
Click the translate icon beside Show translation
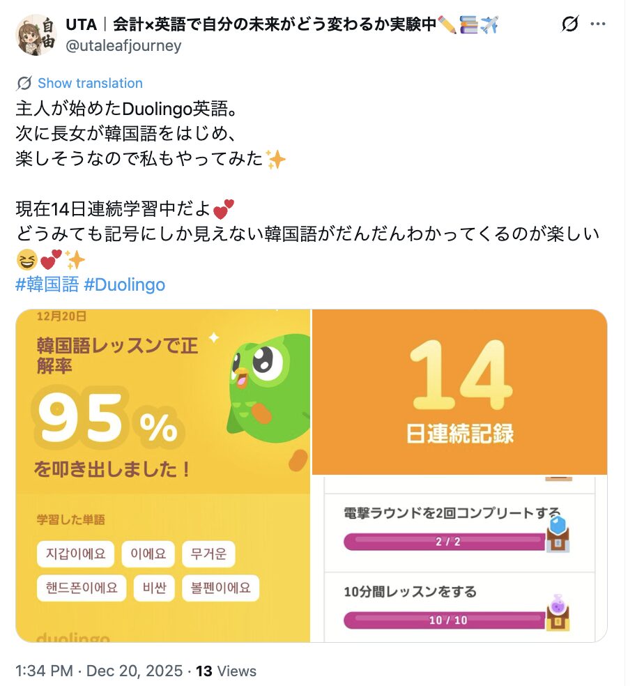click(x=24, y=84)
